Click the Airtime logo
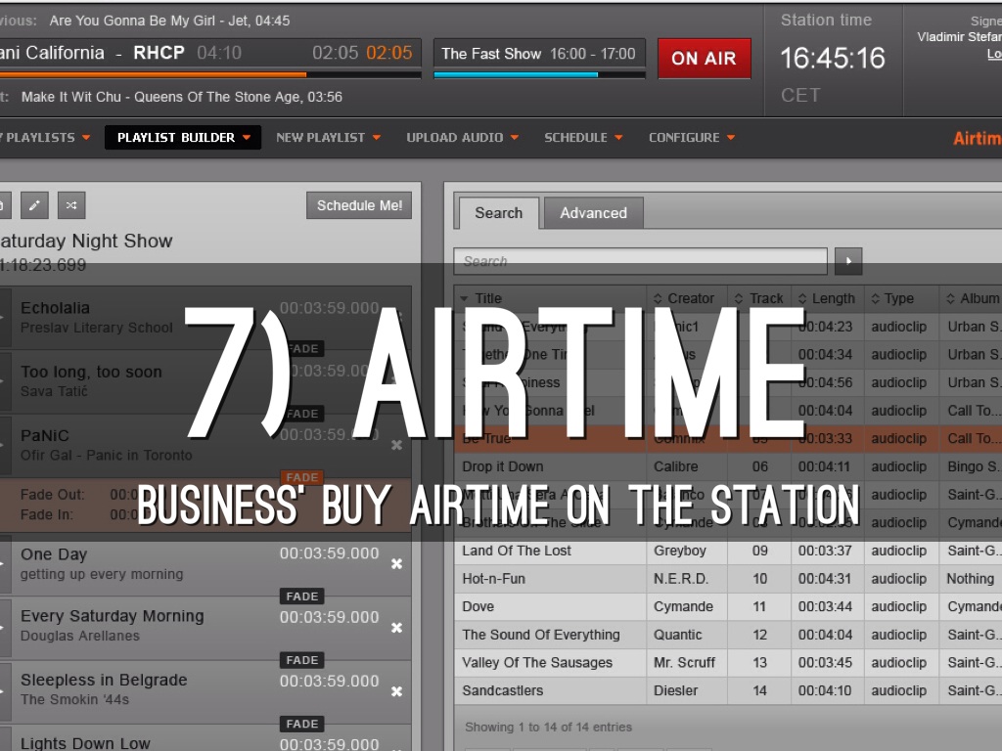The height and width of the screenshot is (751, 1002). pos(977,138)
